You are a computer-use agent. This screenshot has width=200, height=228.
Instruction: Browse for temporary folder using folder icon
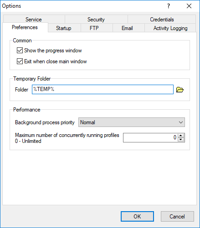pyautogui.click(x=180, y=90)
